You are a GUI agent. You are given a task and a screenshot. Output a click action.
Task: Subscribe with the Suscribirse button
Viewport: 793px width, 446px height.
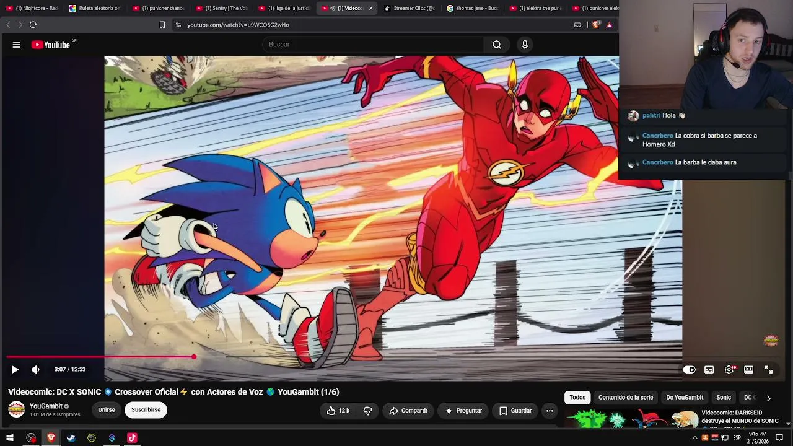click(146, 410)
